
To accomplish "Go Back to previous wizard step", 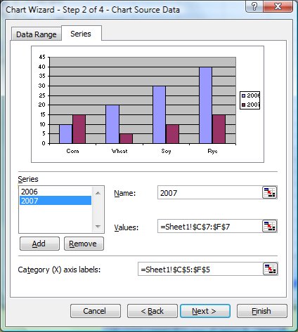I will coord(153,311).
